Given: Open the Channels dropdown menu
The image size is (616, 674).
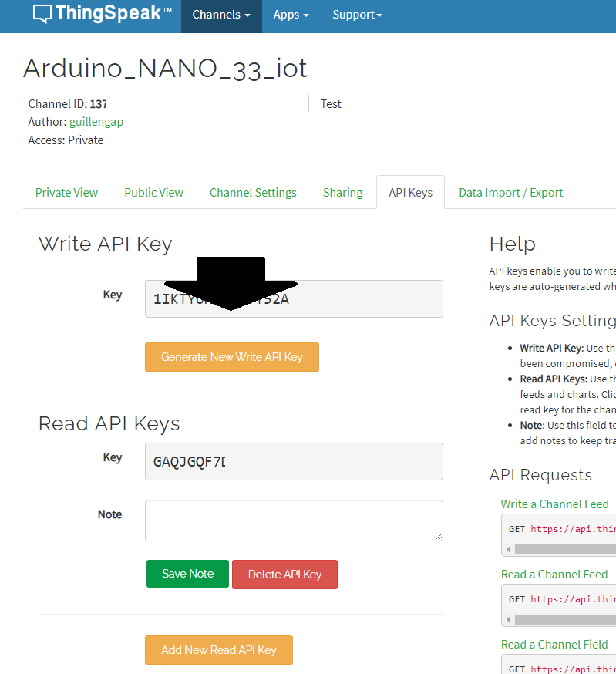Looking at the screenshot, I should point(221,15).
